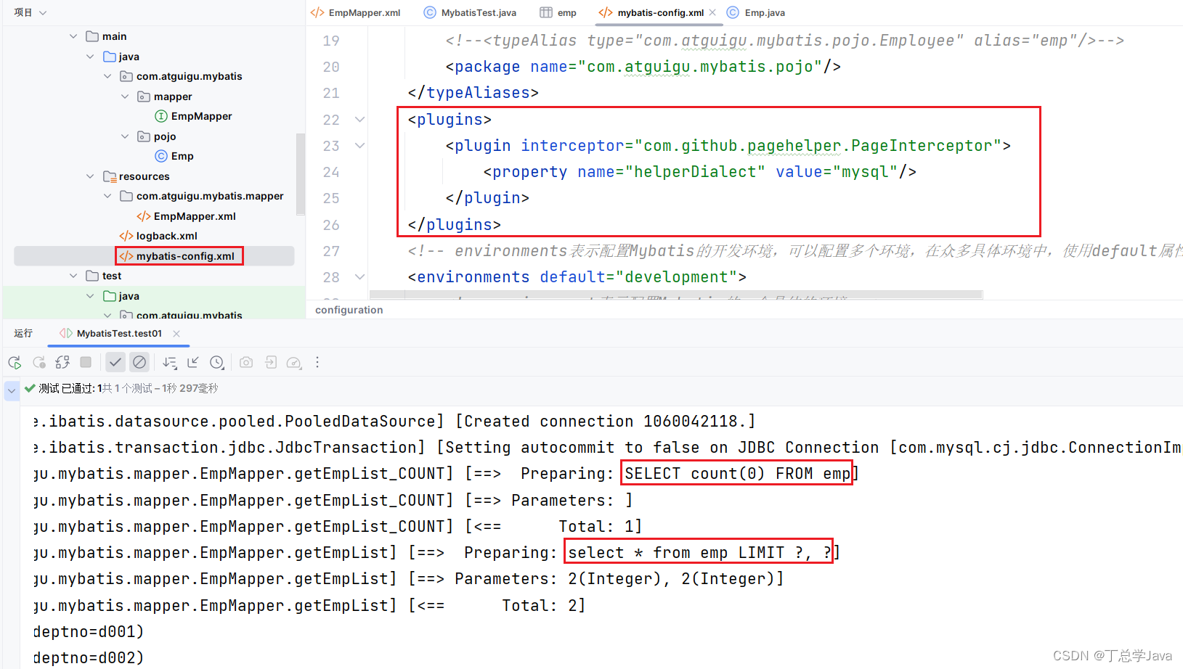
Task: Collapse the test results tree chevron
Action: coord(12,390)
